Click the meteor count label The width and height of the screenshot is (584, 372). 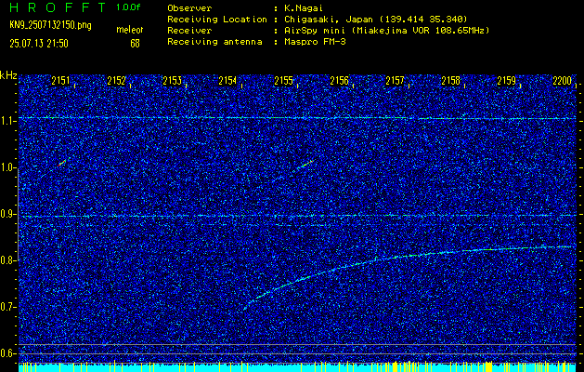point(130,30)
